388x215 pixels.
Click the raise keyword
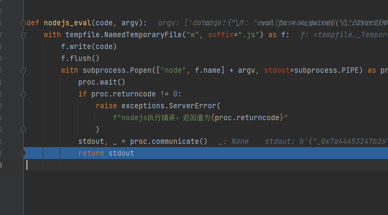pyautogui.click(x=106, y=106)
